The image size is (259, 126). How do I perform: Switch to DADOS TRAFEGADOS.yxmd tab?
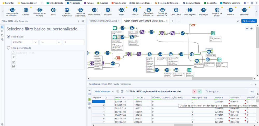(103, 21)
